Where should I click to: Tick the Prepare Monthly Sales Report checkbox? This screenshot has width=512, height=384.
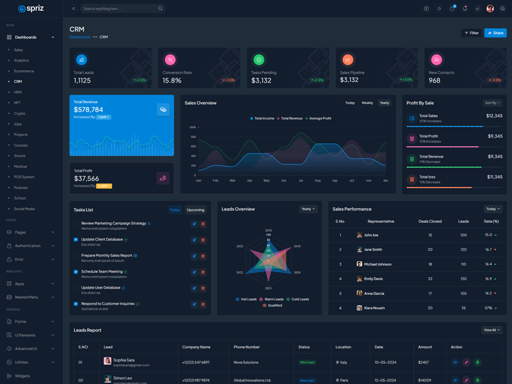76,255
